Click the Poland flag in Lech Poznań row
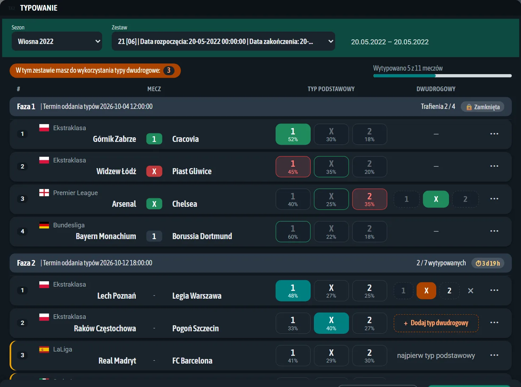Image resolution: width=521 pixels, height=387 pixels. (44, 284)
